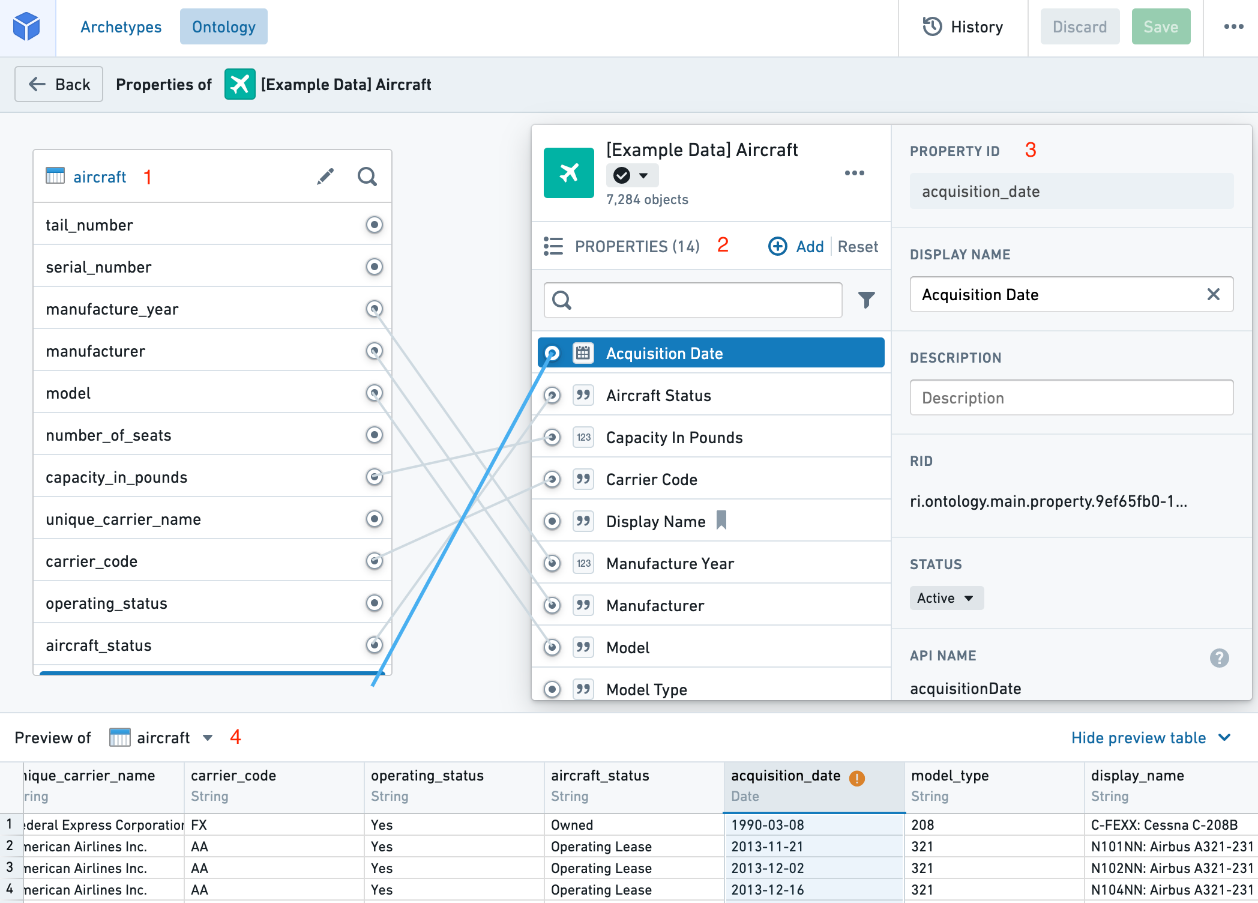Viewport: 1258px width, 903px height.
Task: Click the aircraft dataset search magnifier icon
Action: point(367,177)
